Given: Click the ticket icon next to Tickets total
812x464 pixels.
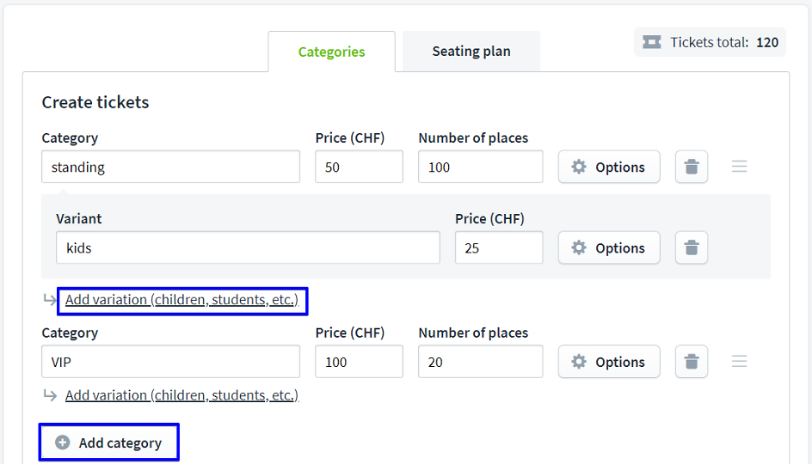Looking at the screenshot, I should coord(652,42).
